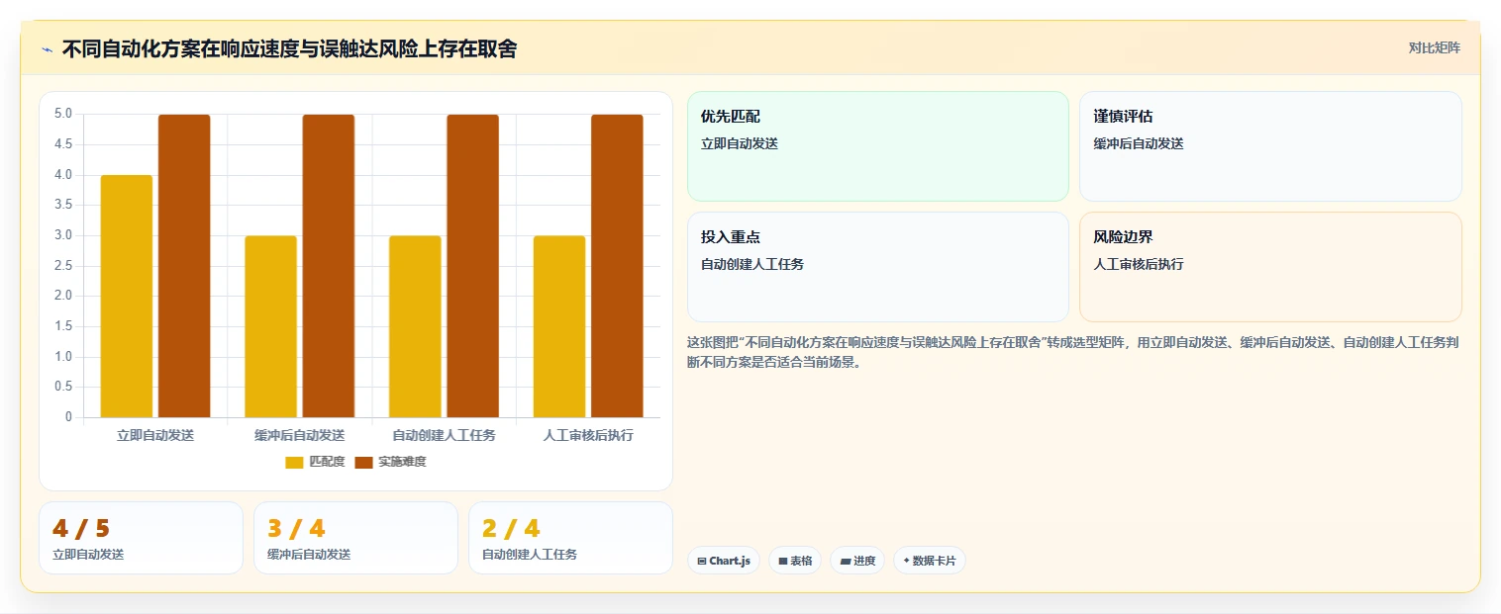
Task: Click the description paragraph starting with 这张图把
Action: 1073,352
